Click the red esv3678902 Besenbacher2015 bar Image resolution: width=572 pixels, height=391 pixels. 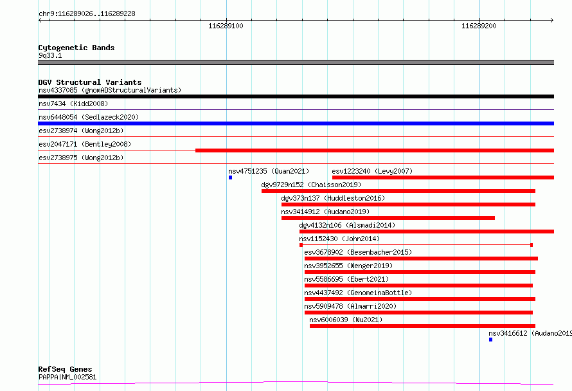(x=422, y=259)
